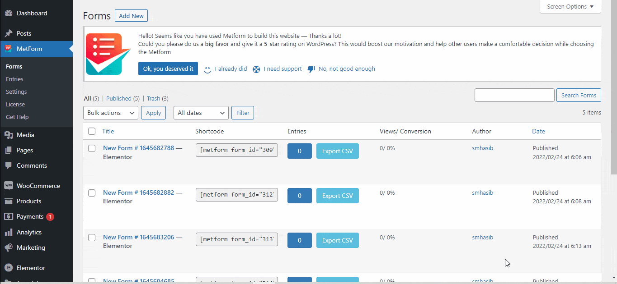
Task: Click No, not good enough link
Action: point(347,69)
